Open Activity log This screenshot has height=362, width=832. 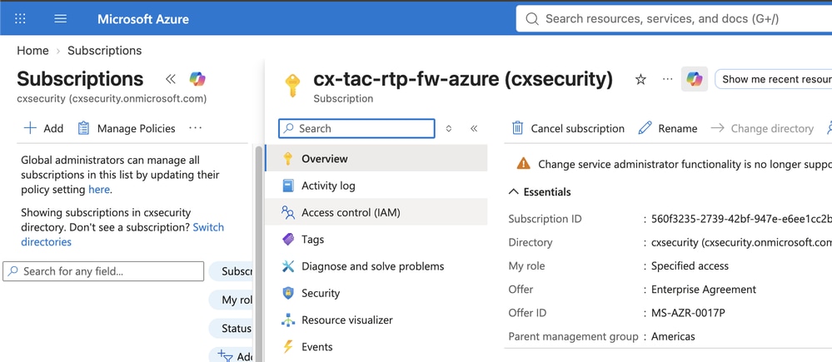376,186
